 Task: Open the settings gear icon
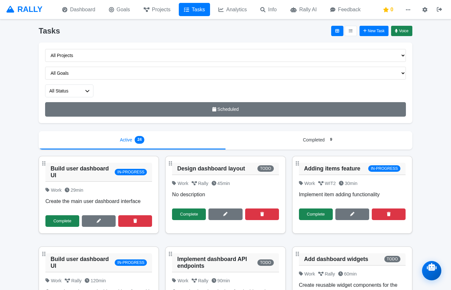coord(425,10)
